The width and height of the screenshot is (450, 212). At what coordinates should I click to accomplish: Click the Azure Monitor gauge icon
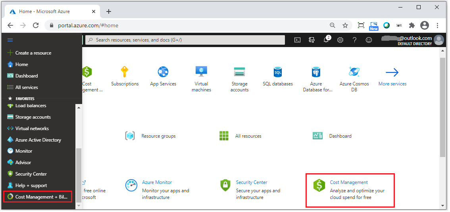pos(131,185)
